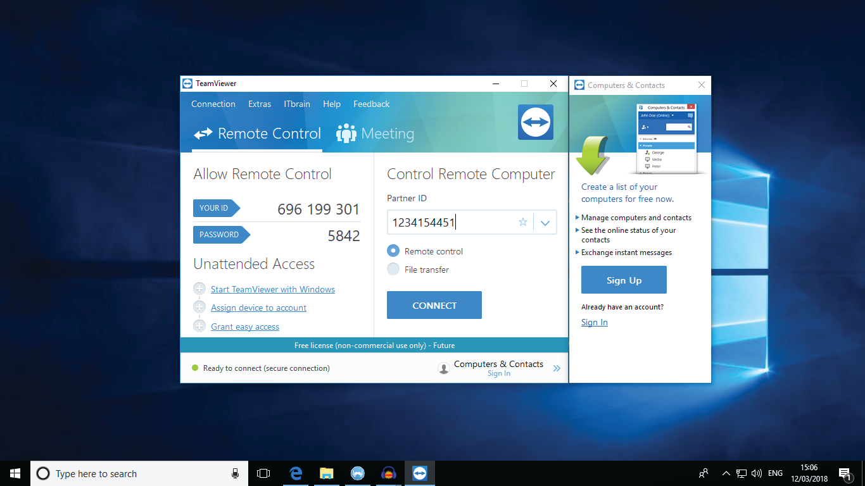
Task: Click the Manage computers and contacts item
Action: pos(636,218)
